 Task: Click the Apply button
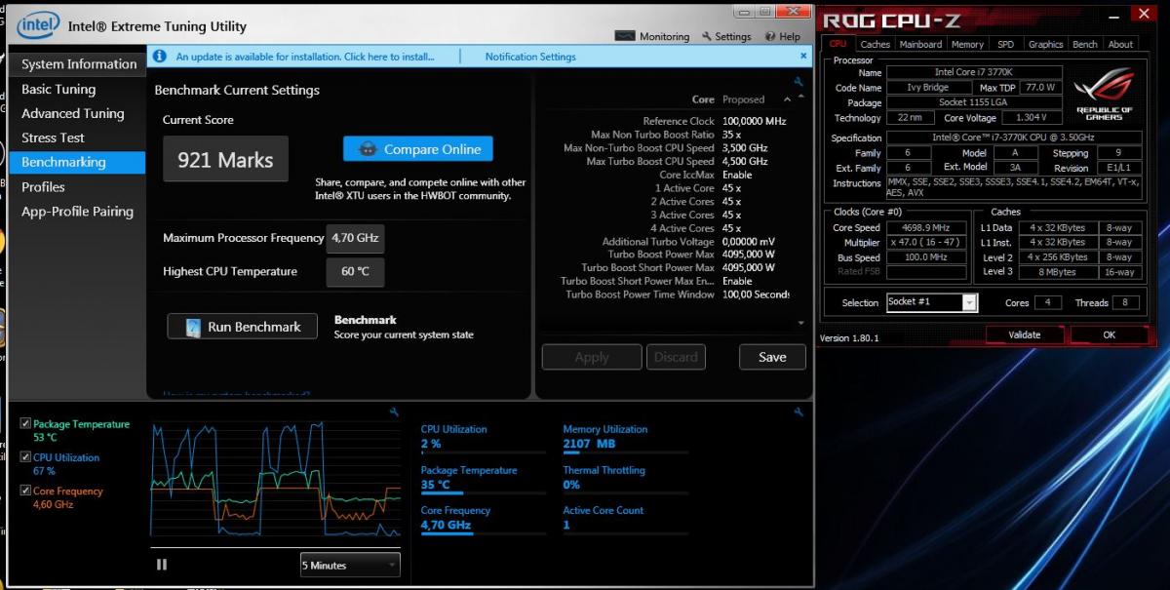click(592, 357)
